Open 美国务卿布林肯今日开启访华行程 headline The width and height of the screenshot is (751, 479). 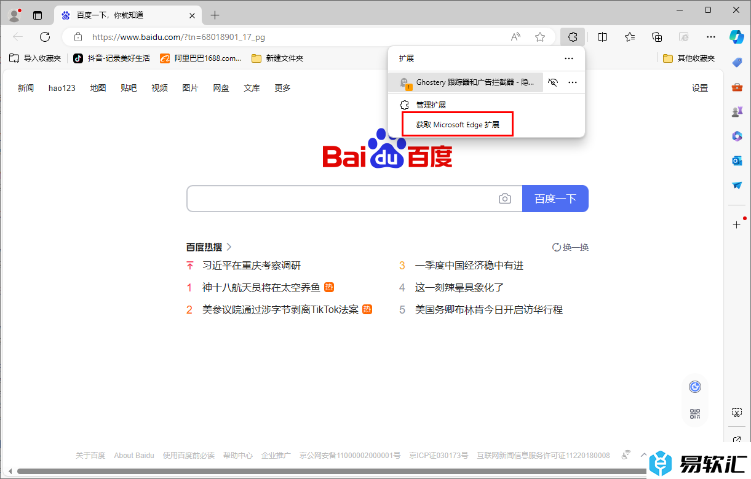pos(489,310)
